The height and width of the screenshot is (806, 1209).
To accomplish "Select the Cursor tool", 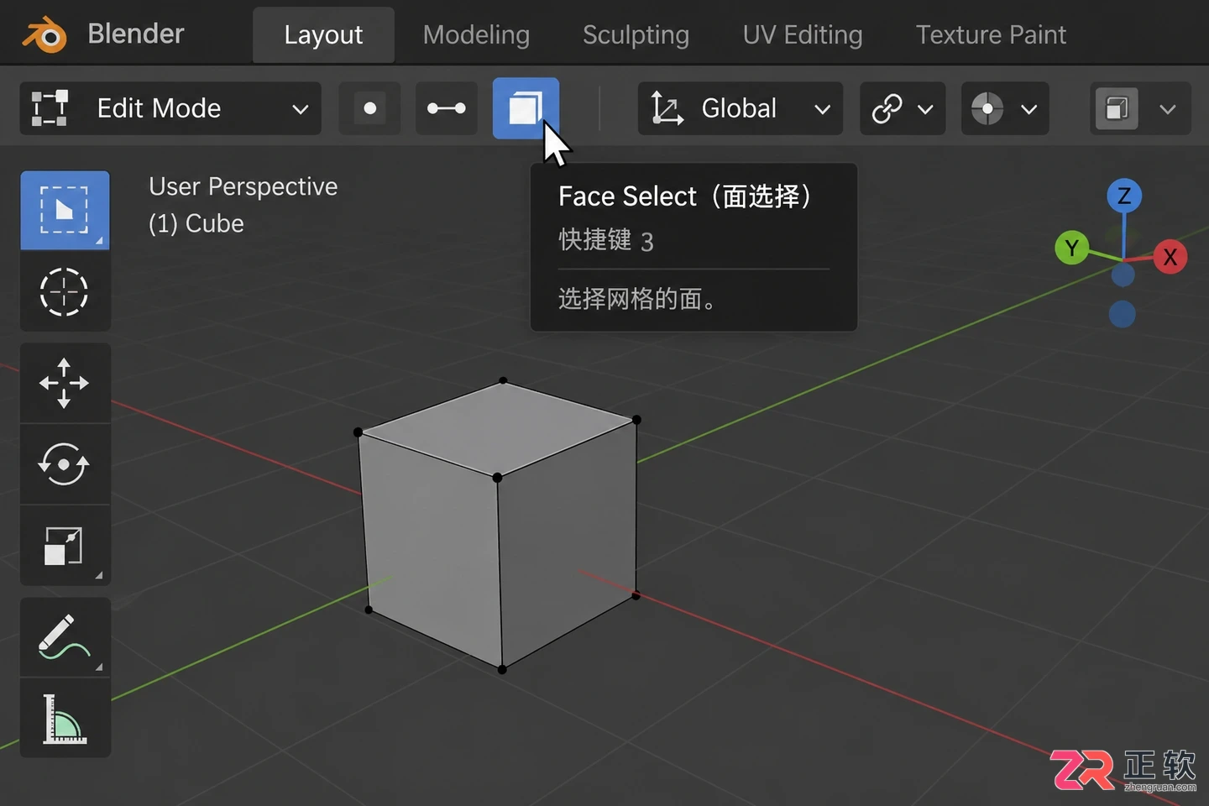I will coord(65,291).
